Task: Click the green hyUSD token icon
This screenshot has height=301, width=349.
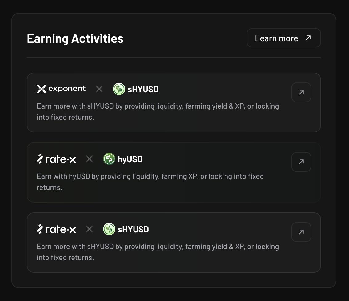Action: point(109,159)
